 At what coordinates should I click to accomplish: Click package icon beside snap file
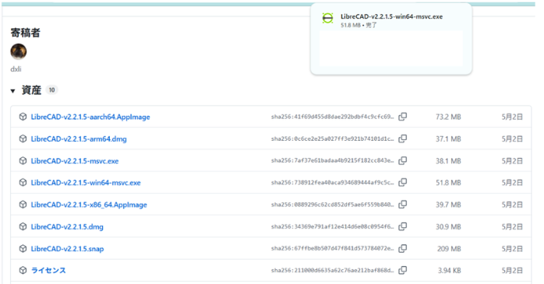pos(23,248)
